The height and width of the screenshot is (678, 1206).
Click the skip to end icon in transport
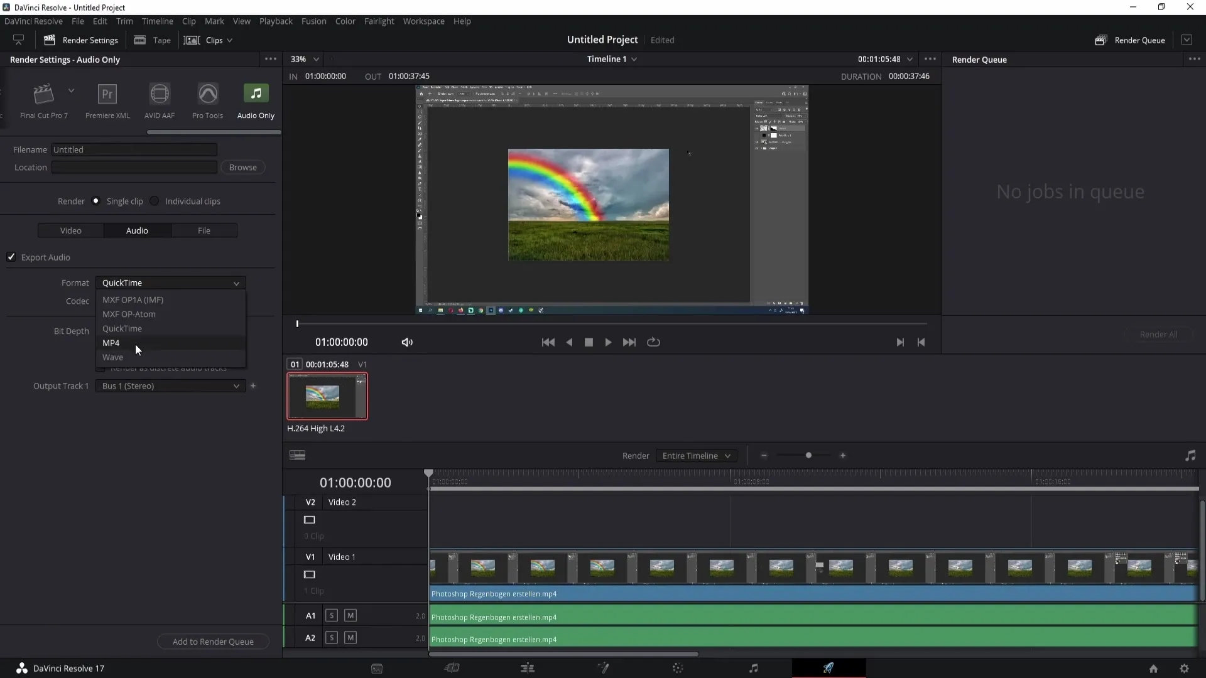[x=629, y=342]
